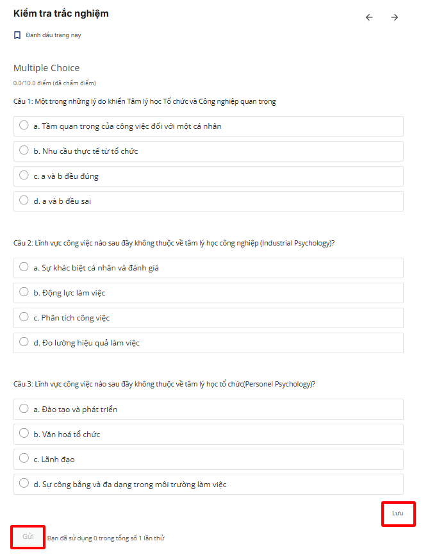Click the "Kiểm tra trắc nghiệm" page title

coord(61,13)
